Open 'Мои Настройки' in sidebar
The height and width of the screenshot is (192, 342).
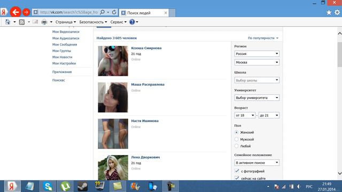64,63
